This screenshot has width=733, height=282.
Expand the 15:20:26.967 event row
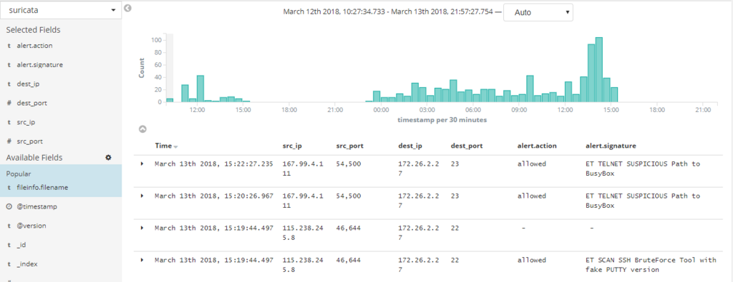pyautogui.click(x=142, y=196)
